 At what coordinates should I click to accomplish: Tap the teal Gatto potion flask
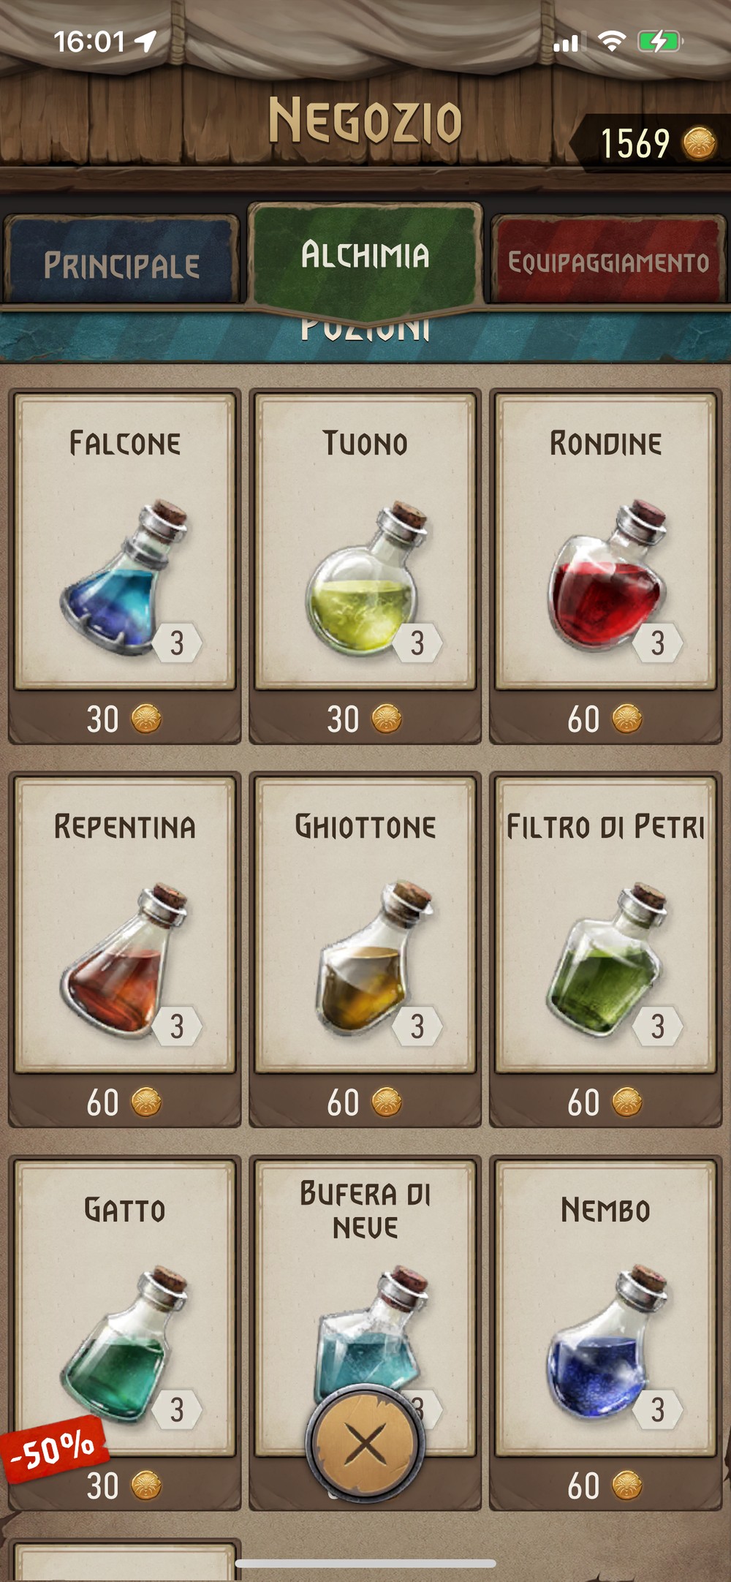point(124,1344)
